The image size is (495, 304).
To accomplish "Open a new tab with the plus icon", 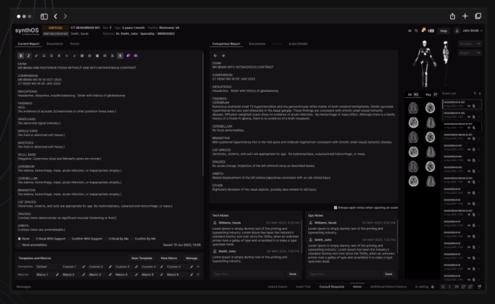I will tap(466, 16).
